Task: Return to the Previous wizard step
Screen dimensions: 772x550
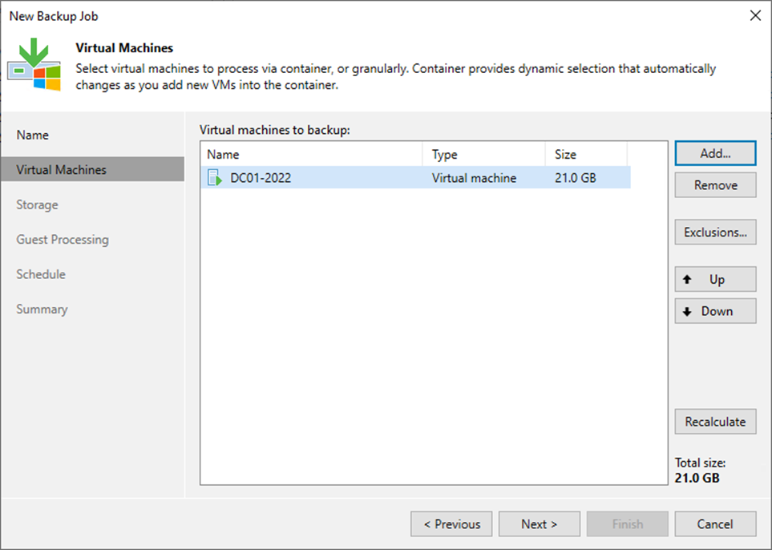Action: [x=451, y=524]
